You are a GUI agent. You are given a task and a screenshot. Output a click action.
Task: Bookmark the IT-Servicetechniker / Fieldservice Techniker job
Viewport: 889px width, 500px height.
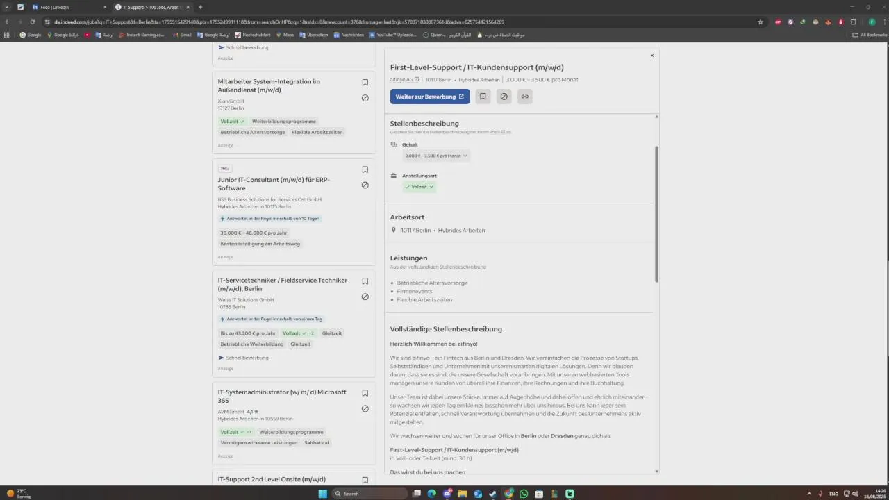[365, 281]
